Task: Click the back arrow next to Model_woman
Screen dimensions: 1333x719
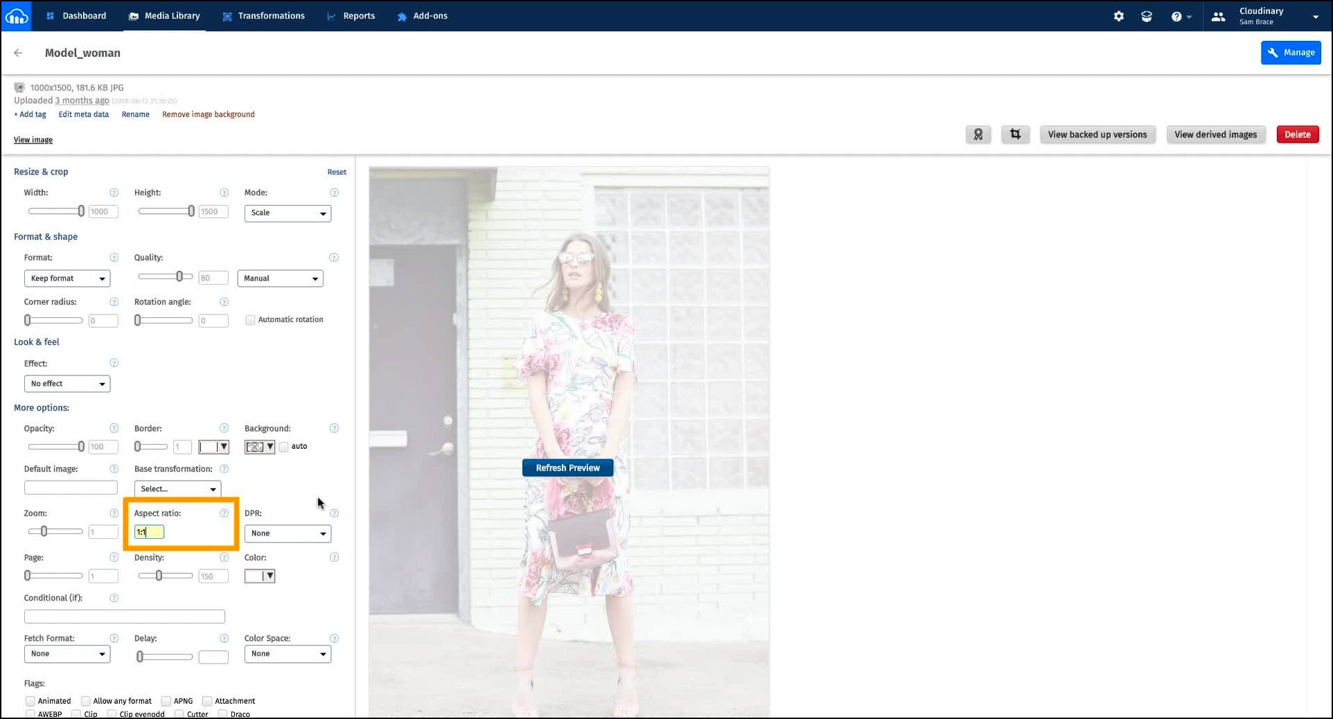Action: coord(18,53)
